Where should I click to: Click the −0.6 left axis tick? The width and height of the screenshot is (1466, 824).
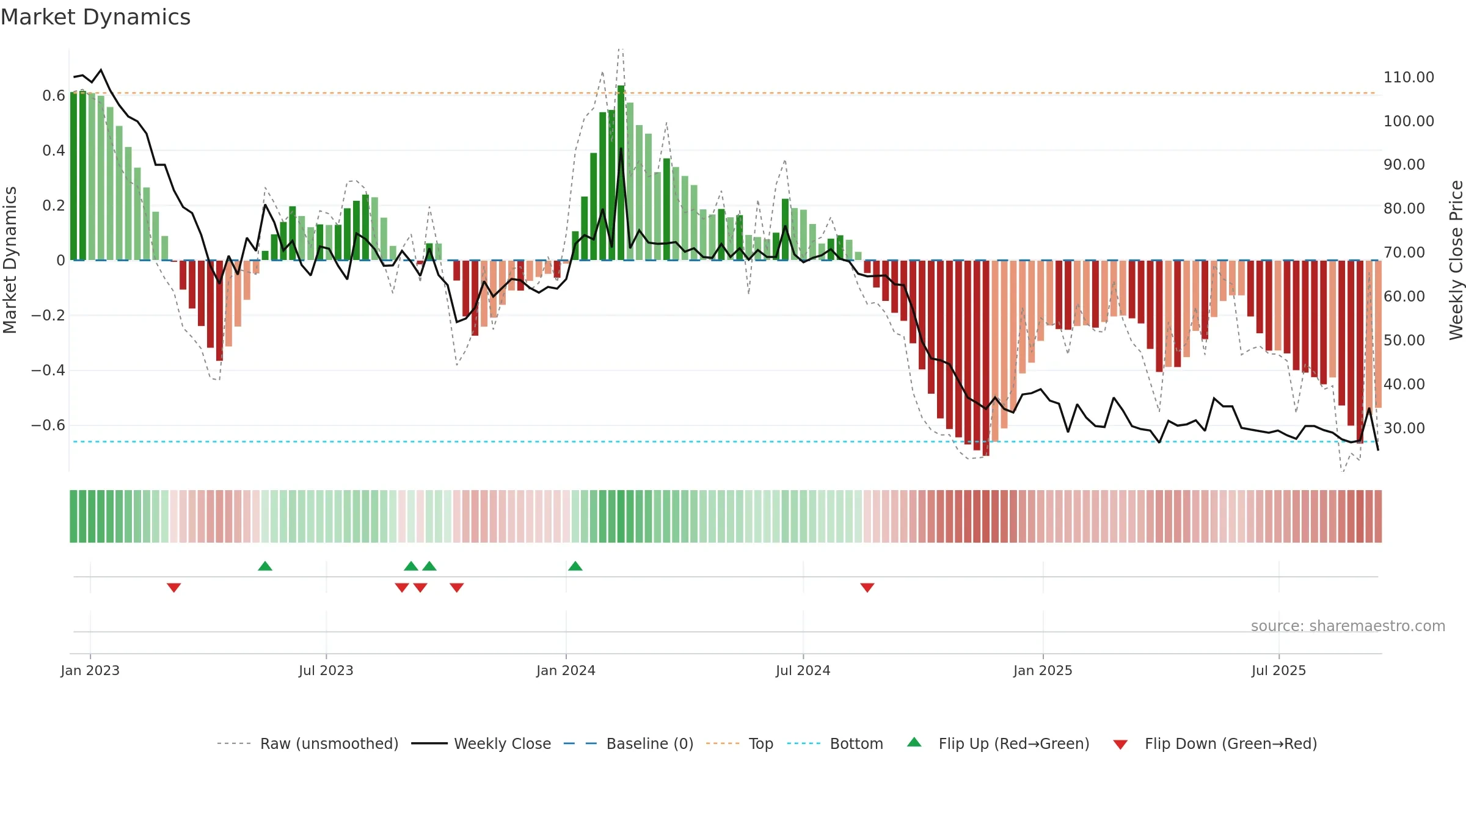pos(48,425)
